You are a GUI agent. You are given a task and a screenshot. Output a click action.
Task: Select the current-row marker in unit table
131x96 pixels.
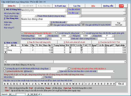click(x=6, y=52)
